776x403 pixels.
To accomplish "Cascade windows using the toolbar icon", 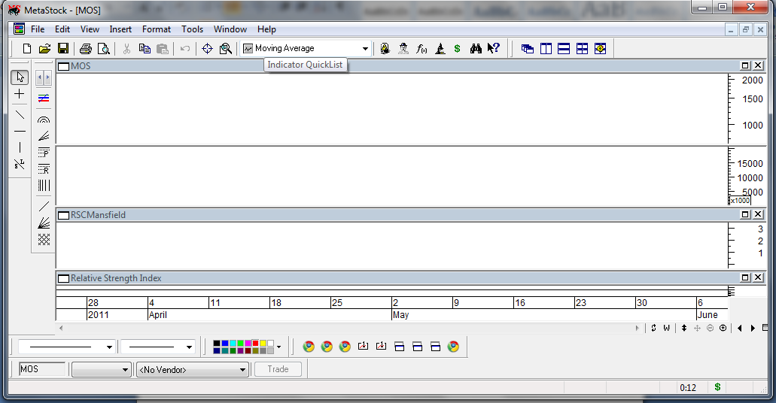I will (x=528, y=48).
